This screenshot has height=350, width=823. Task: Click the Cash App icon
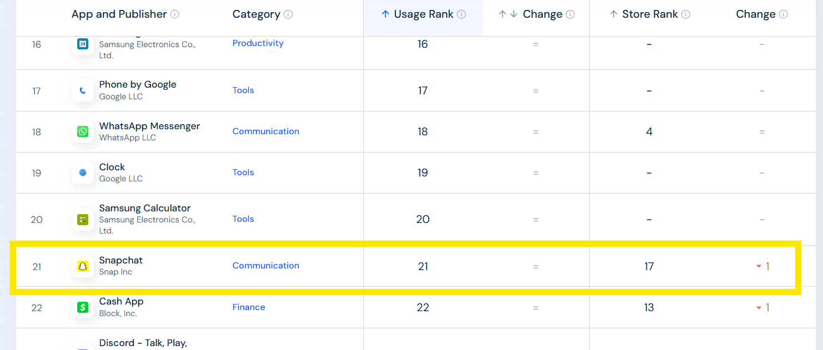[x=82, y=307]
